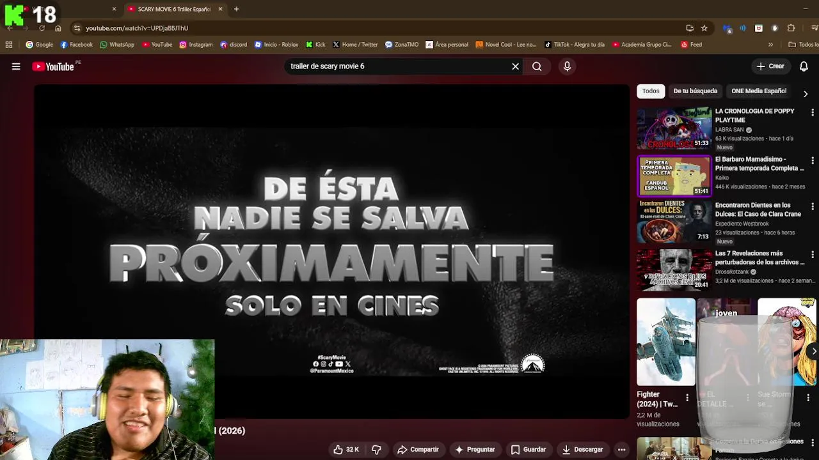Open menu for La Cronologia de Poppy Playtime
The image size is (819, 460).
coord(813,112)
